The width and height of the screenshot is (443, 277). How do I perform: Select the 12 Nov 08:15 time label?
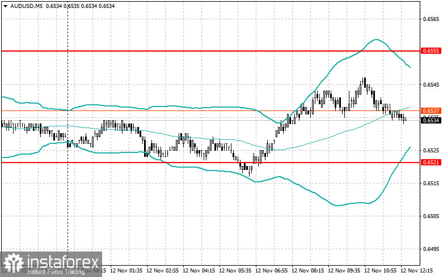pyautogui.click(x=307, y=271)
